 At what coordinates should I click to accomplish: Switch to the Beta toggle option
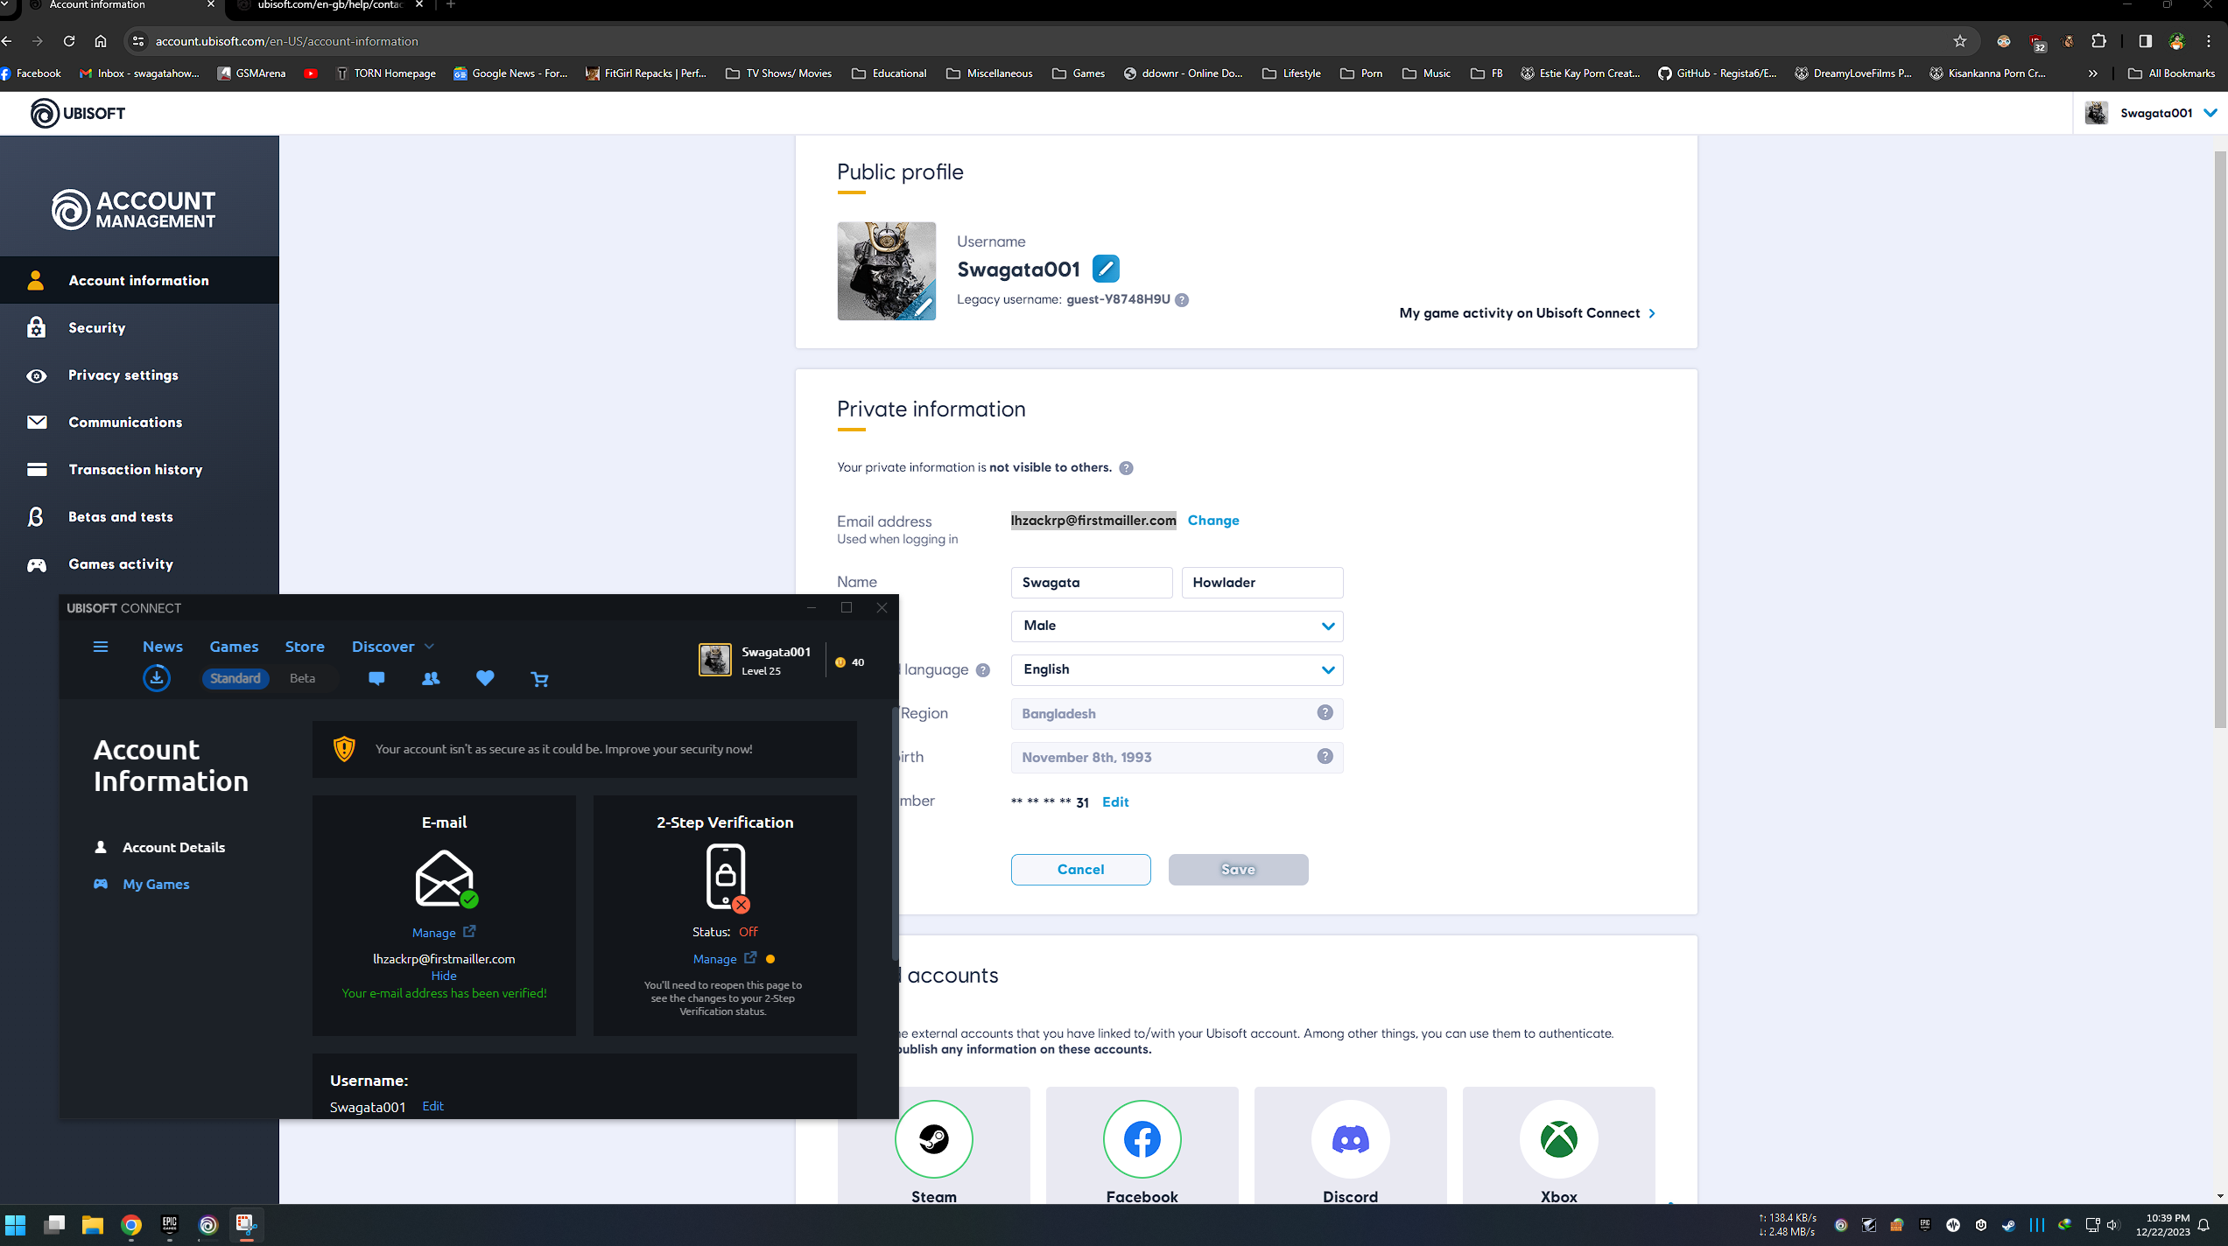pos(302,678)
